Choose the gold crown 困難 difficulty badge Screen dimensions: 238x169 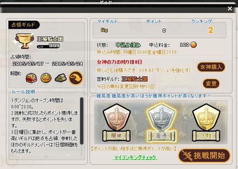click(x=206, y=123)
